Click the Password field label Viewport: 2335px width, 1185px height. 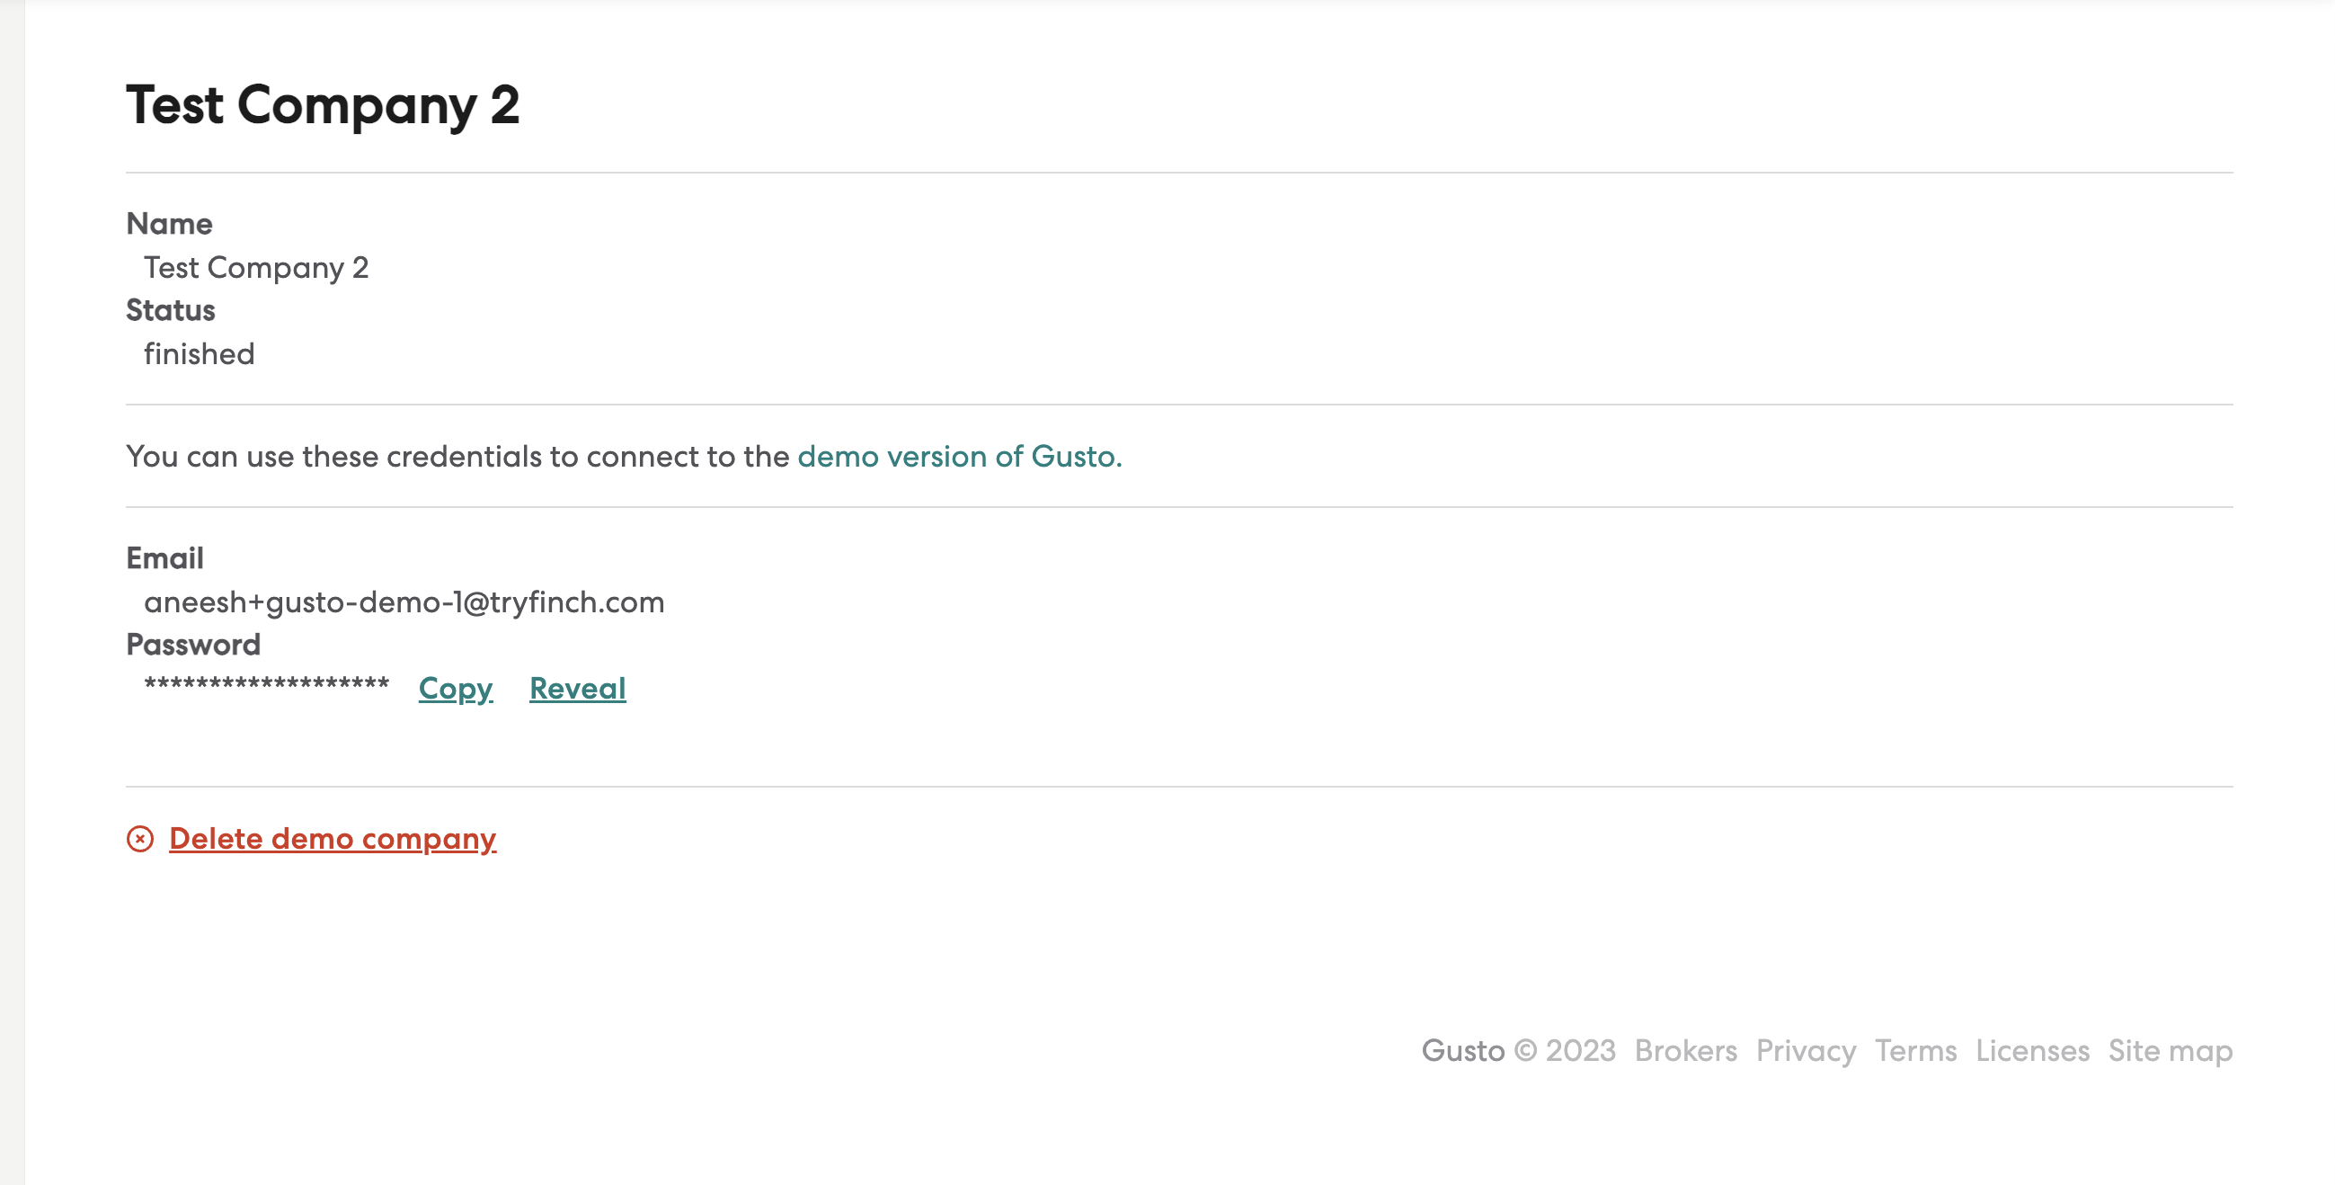pos(193,645)
